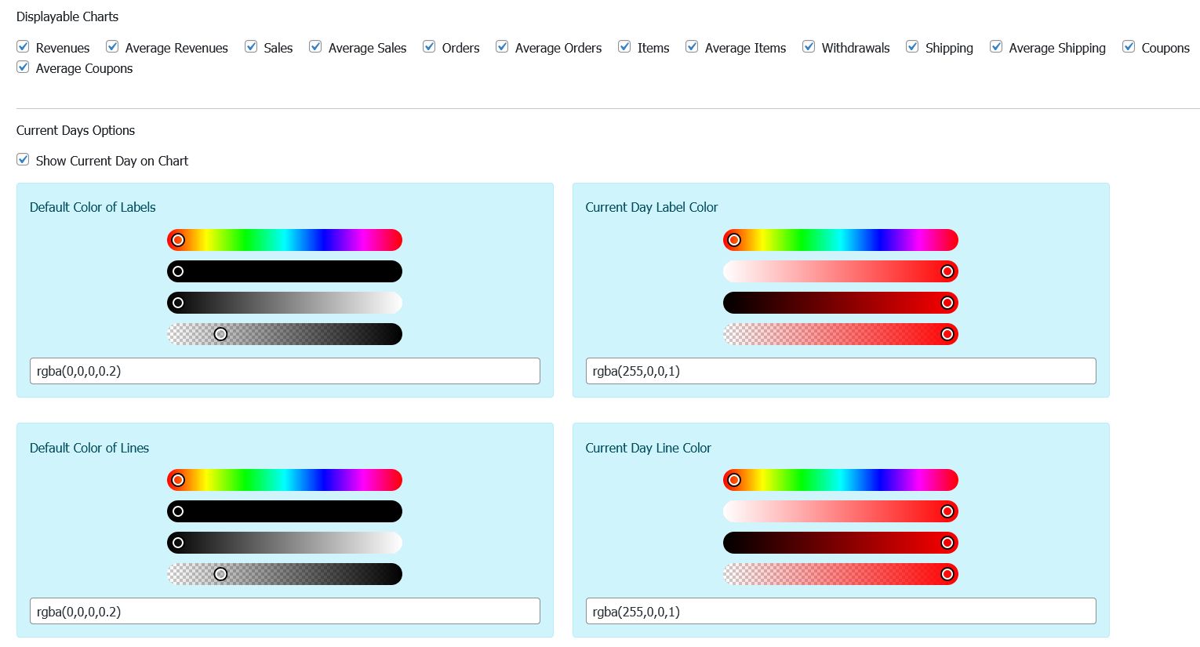Disable the Withdrawals chart checkbox
1200x647 pixels.
coord(809,47)
